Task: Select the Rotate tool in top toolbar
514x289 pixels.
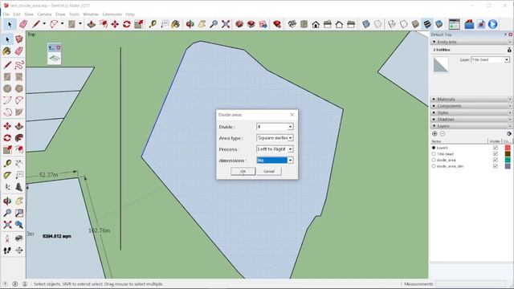Action: (127, 24)
